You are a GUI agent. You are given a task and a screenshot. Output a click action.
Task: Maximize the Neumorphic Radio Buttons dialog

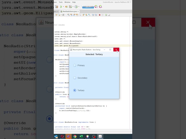[x=110, y=50]
